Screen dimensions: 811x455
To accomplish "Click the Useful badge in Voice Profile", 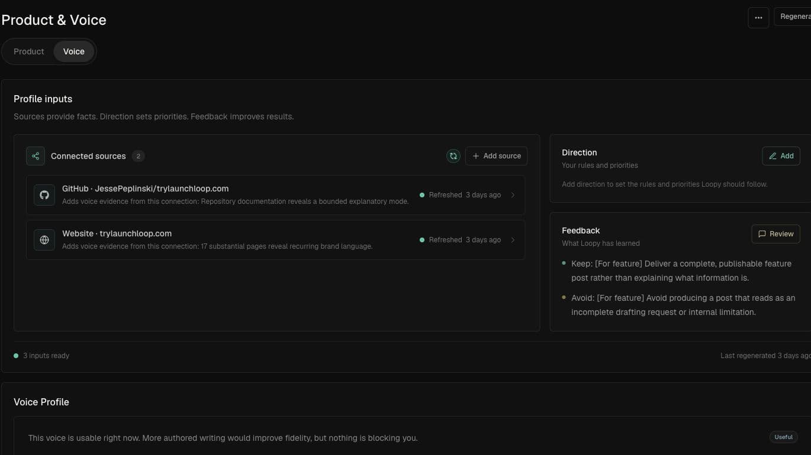I will (783, 437).
